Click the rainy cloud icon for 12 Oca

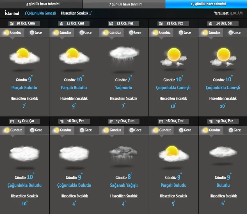(124, 55)
